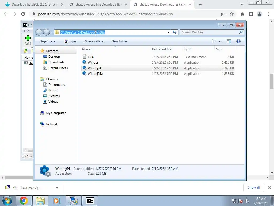Open recent pages dropdown next to Forward
Viewport: 274px width, 206px height.
pyautogui.click(x=52, y=32)
